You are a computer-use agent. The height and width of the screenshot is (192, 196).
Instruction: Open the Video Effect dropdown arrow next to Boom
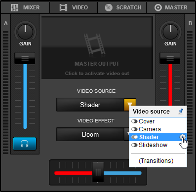[x=127, y=134]
